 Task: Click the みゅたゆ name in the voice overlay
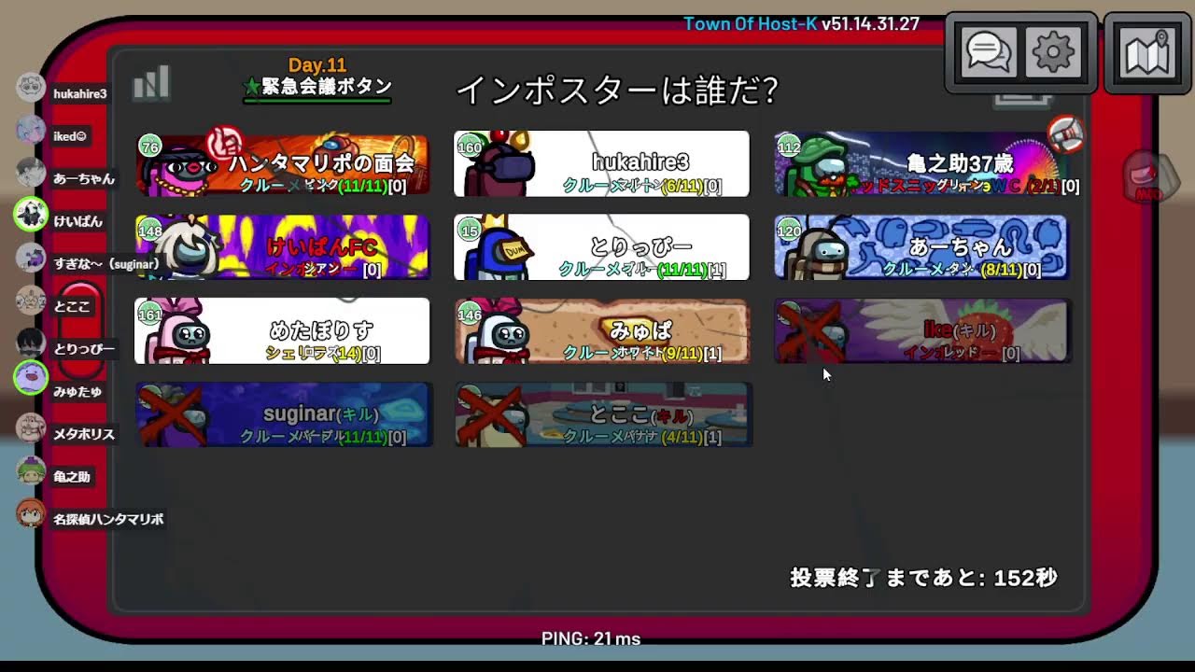(x=77, y=392)
